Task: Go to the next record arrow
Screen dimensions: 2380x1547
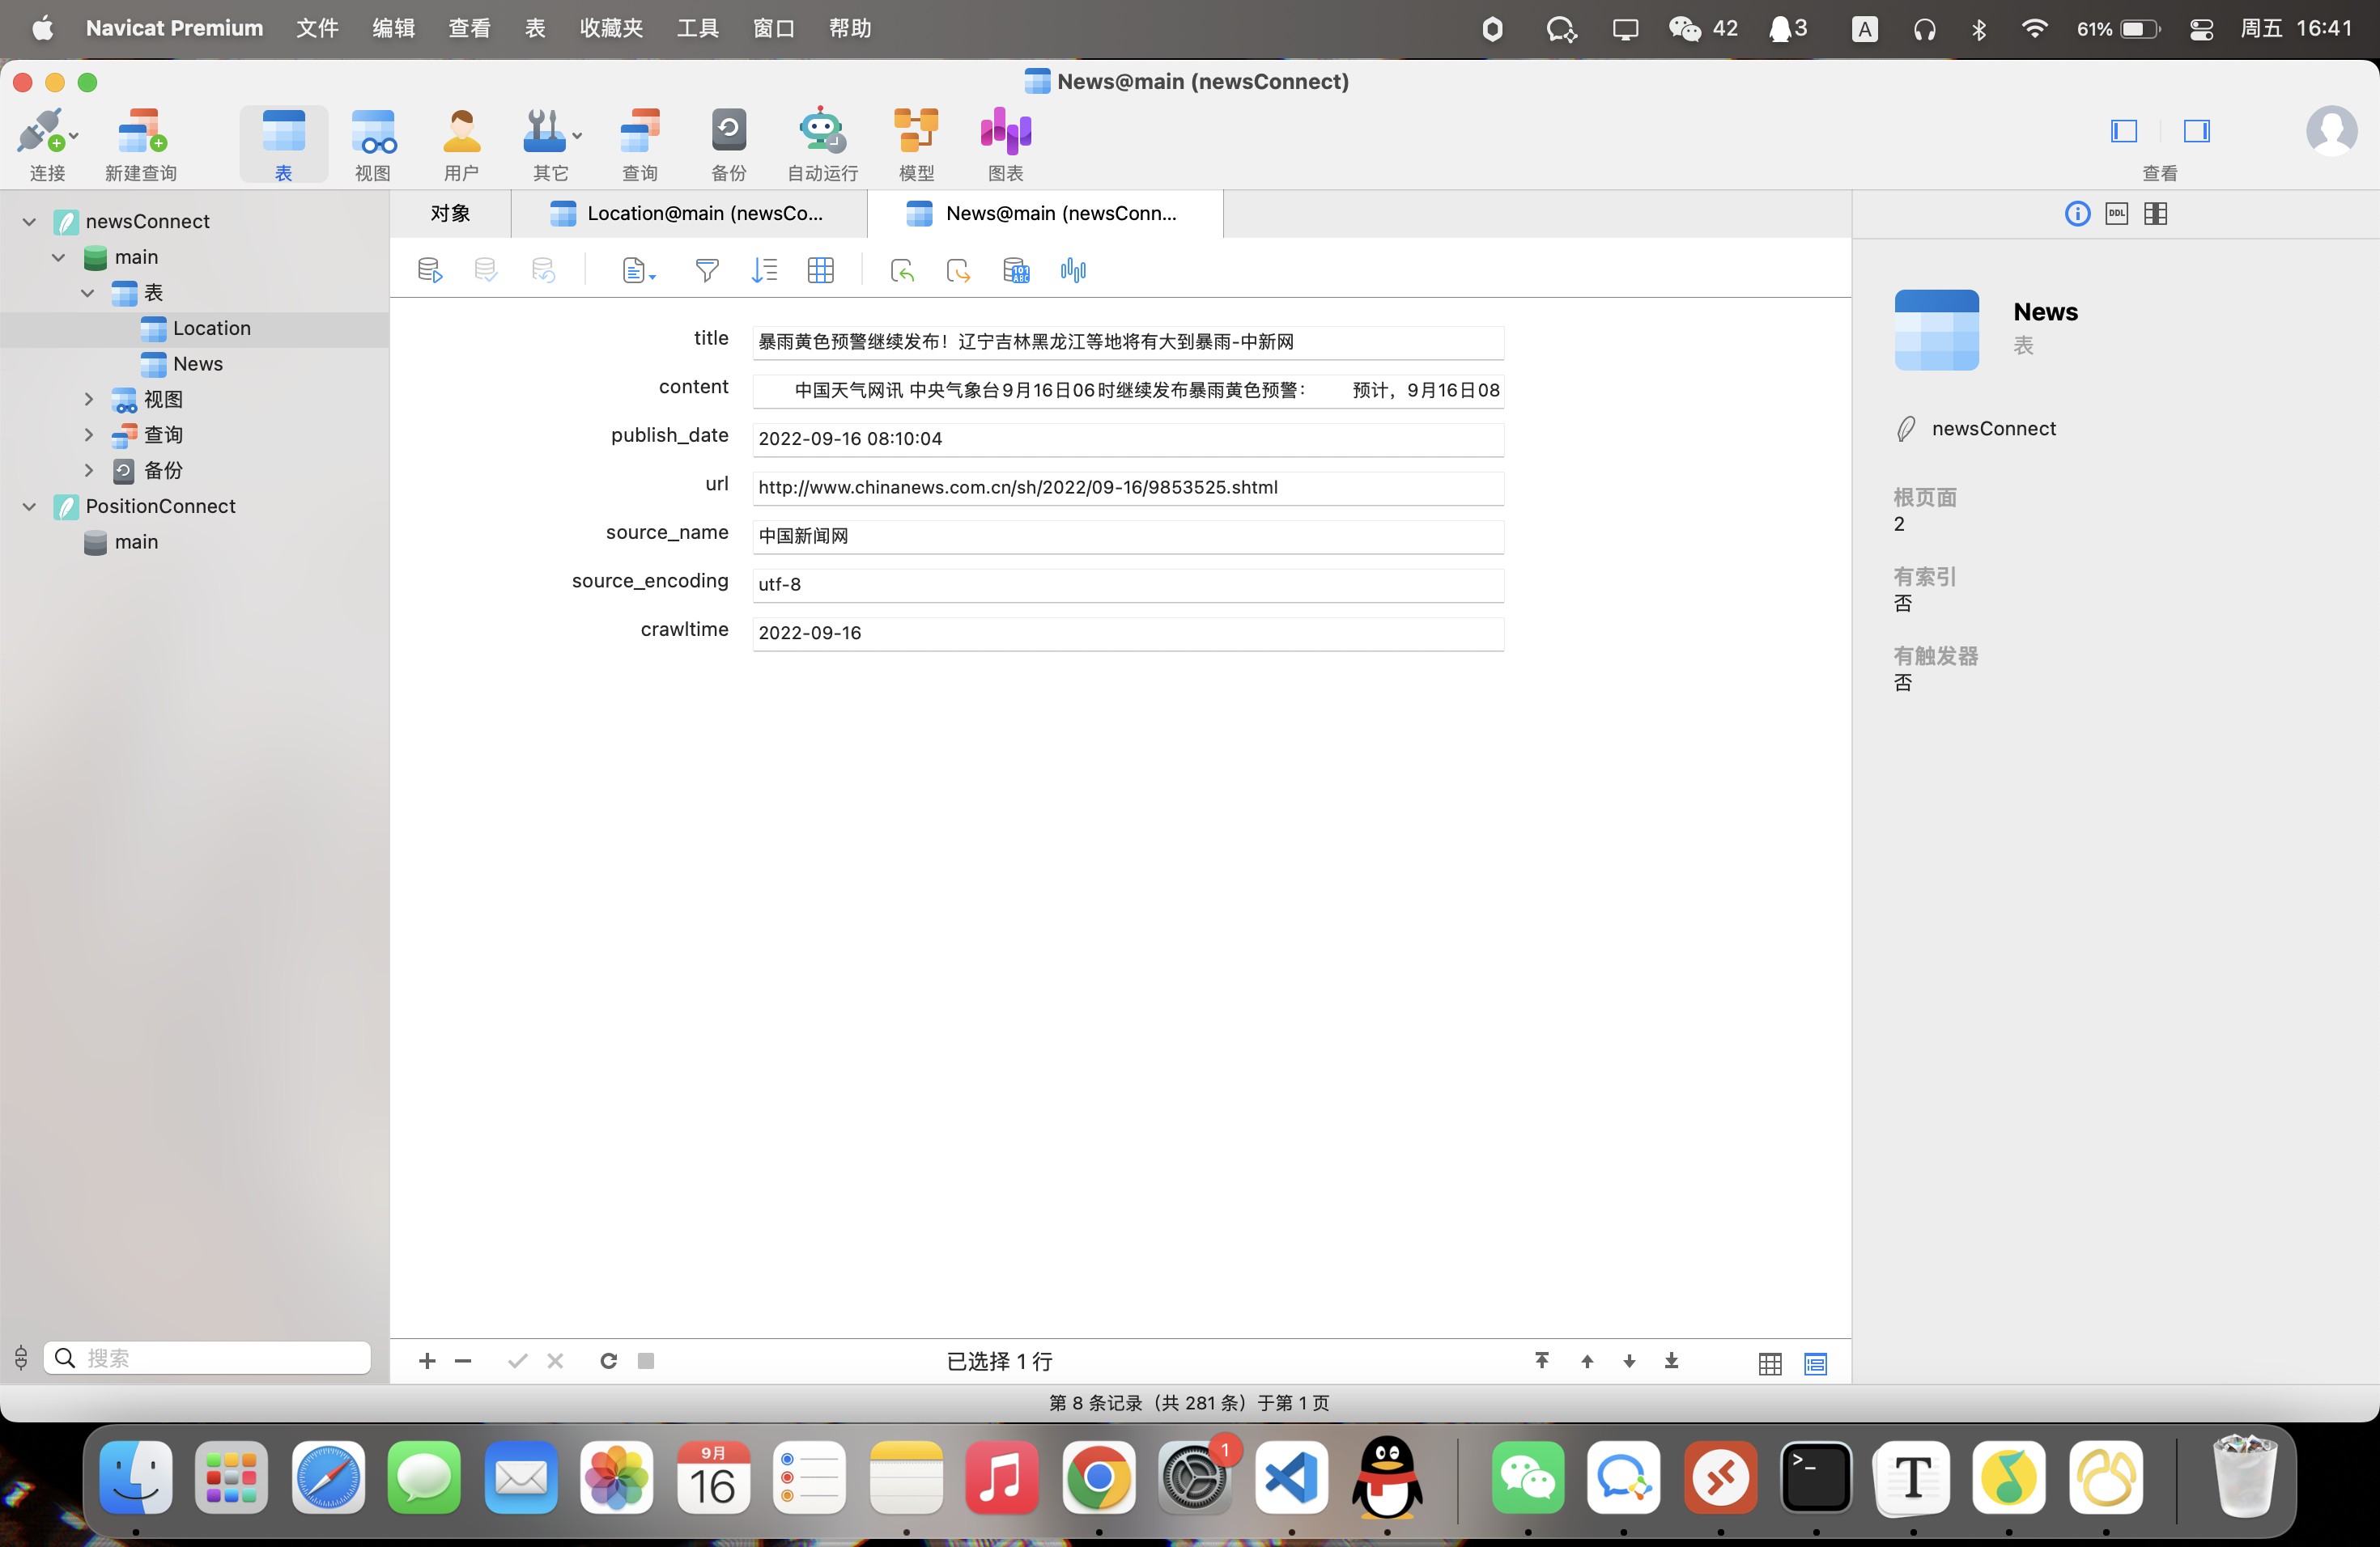Action: pyautogui.click(x=1629, y=1360)
